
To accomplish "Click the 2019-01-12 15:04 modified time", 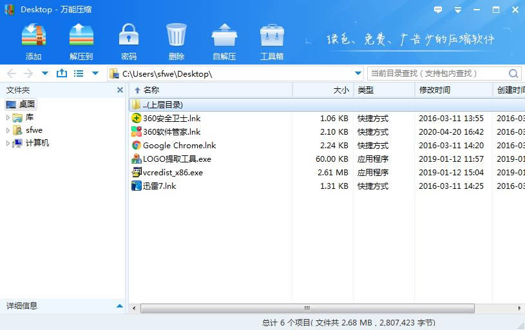I will point(451,172).
